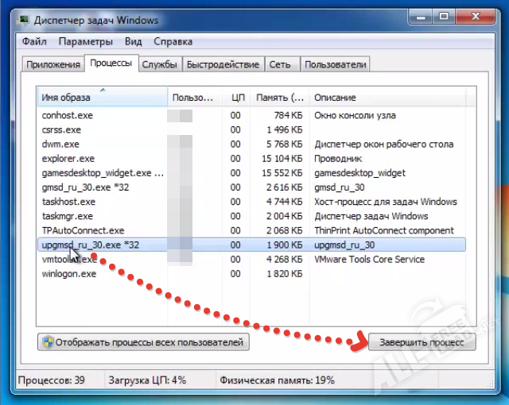Switch to the Службы tab
Screen dimensions: 509x405
(160, 64)
